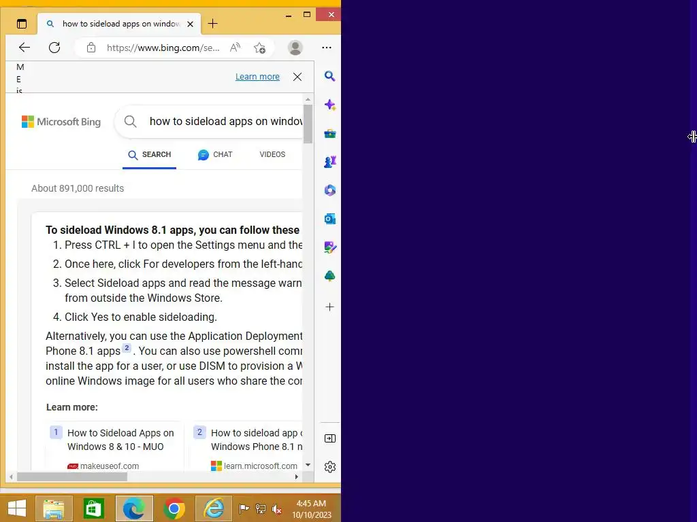The width and height of the screenshot is (697, 522).
Task: Click horizontal scrollbar left arrow
Action: 11,476
